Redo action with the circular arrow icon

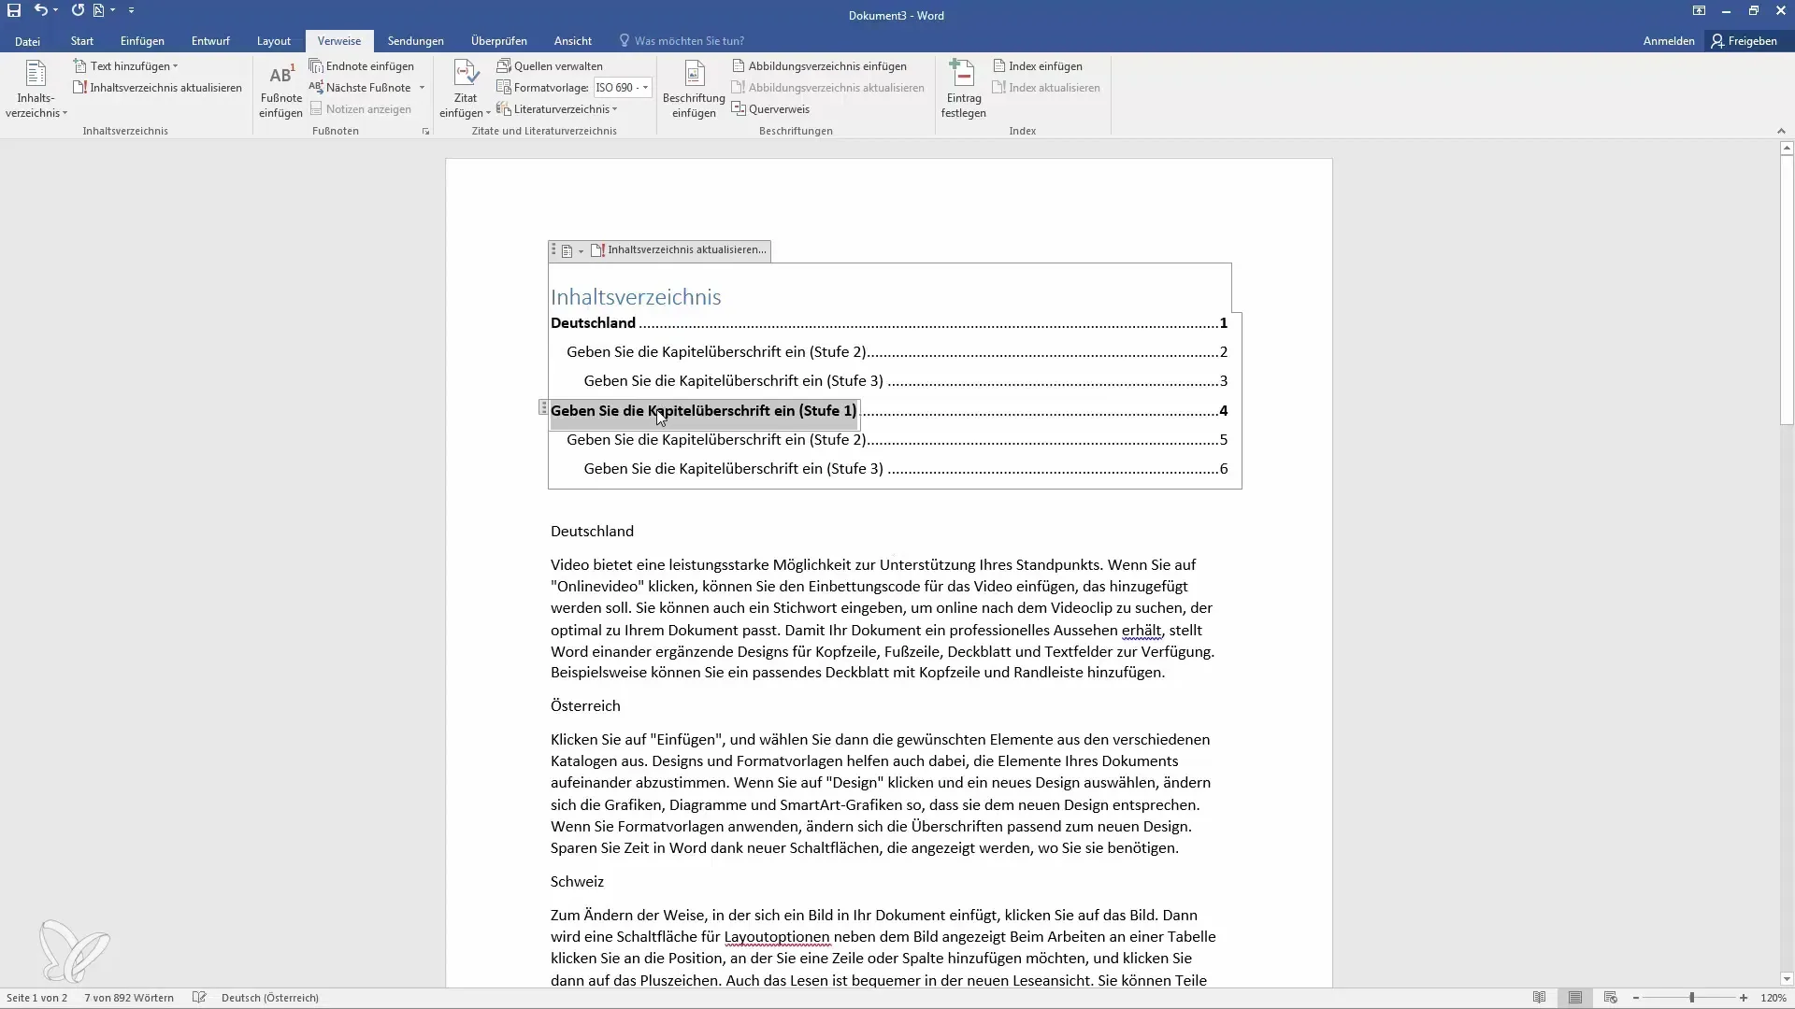pyautogui.click(x=78, y=10)
